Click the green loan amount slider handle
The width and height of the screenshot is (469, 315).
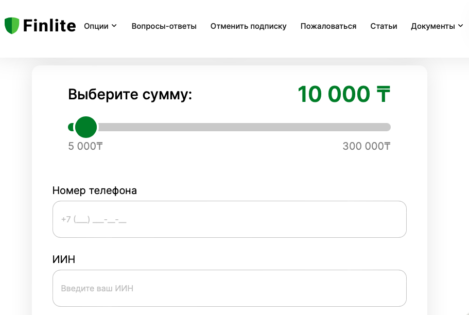point(85,127)
